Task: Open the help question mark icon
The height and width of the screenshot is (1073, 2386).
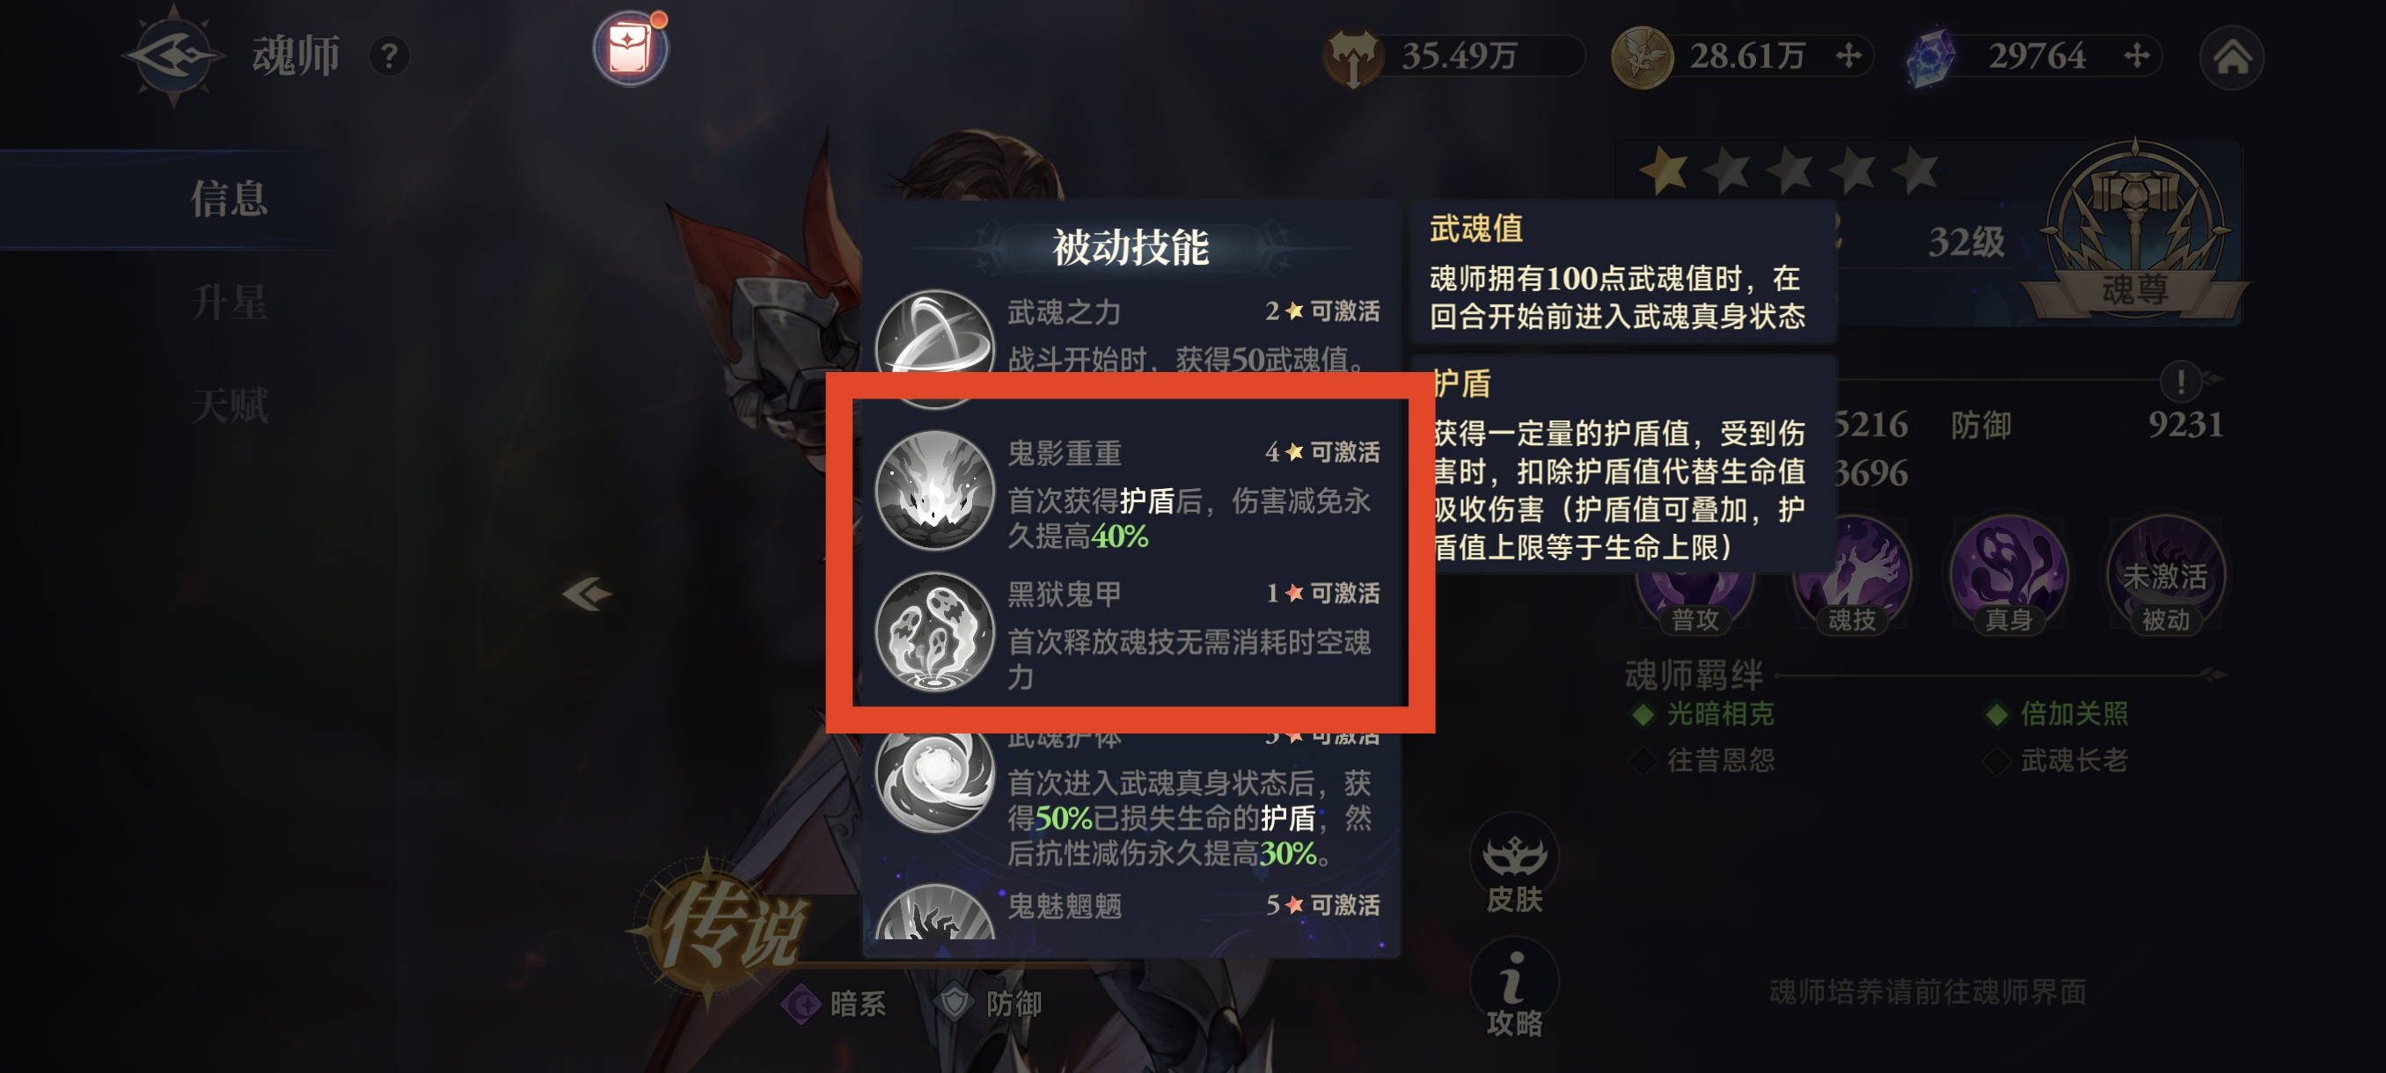Action: (x=389, y=56)
